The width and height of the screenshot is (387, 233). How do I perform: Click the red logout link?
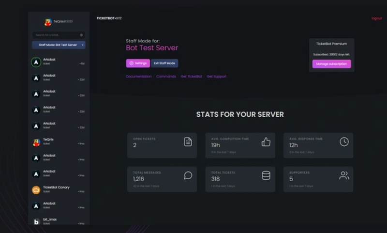(376, 18)
